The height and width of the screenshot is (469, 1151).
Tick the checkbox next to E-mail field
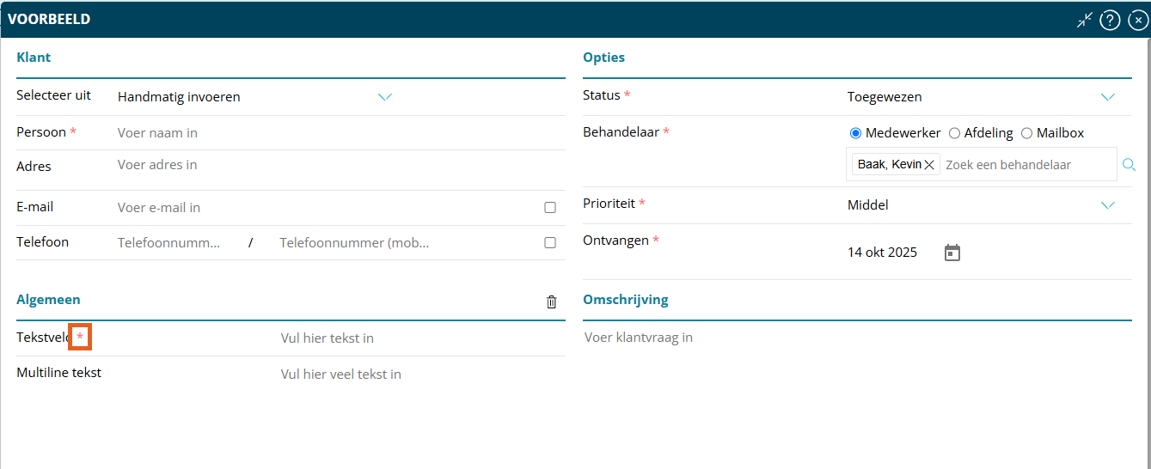pos(550,208)
